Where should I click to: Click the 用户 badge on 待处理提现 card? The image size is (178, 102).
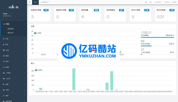pos(122,10)
